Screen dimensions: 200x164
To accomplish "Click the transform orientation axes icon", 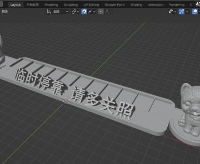I will coord(49,11).
